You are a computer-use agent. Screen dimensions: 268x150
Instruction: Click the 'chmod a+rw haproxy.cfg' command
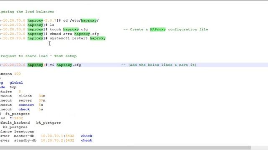click(x=74, y=34)
